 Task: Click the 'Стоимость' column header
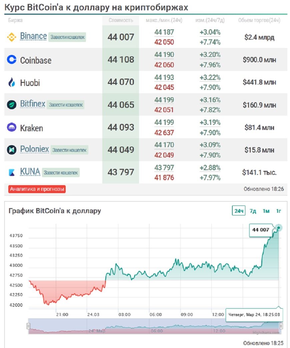pos(121,20)
